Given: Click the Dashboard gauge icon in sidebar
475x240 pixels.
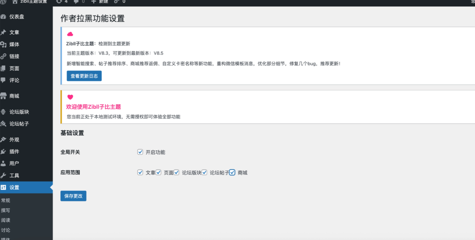Looking at the screenshot, I should point(3,17).
